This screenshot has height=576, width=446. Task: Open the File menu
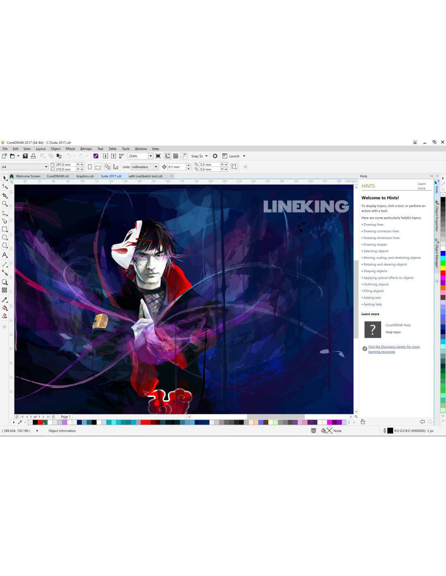point(5,149)
